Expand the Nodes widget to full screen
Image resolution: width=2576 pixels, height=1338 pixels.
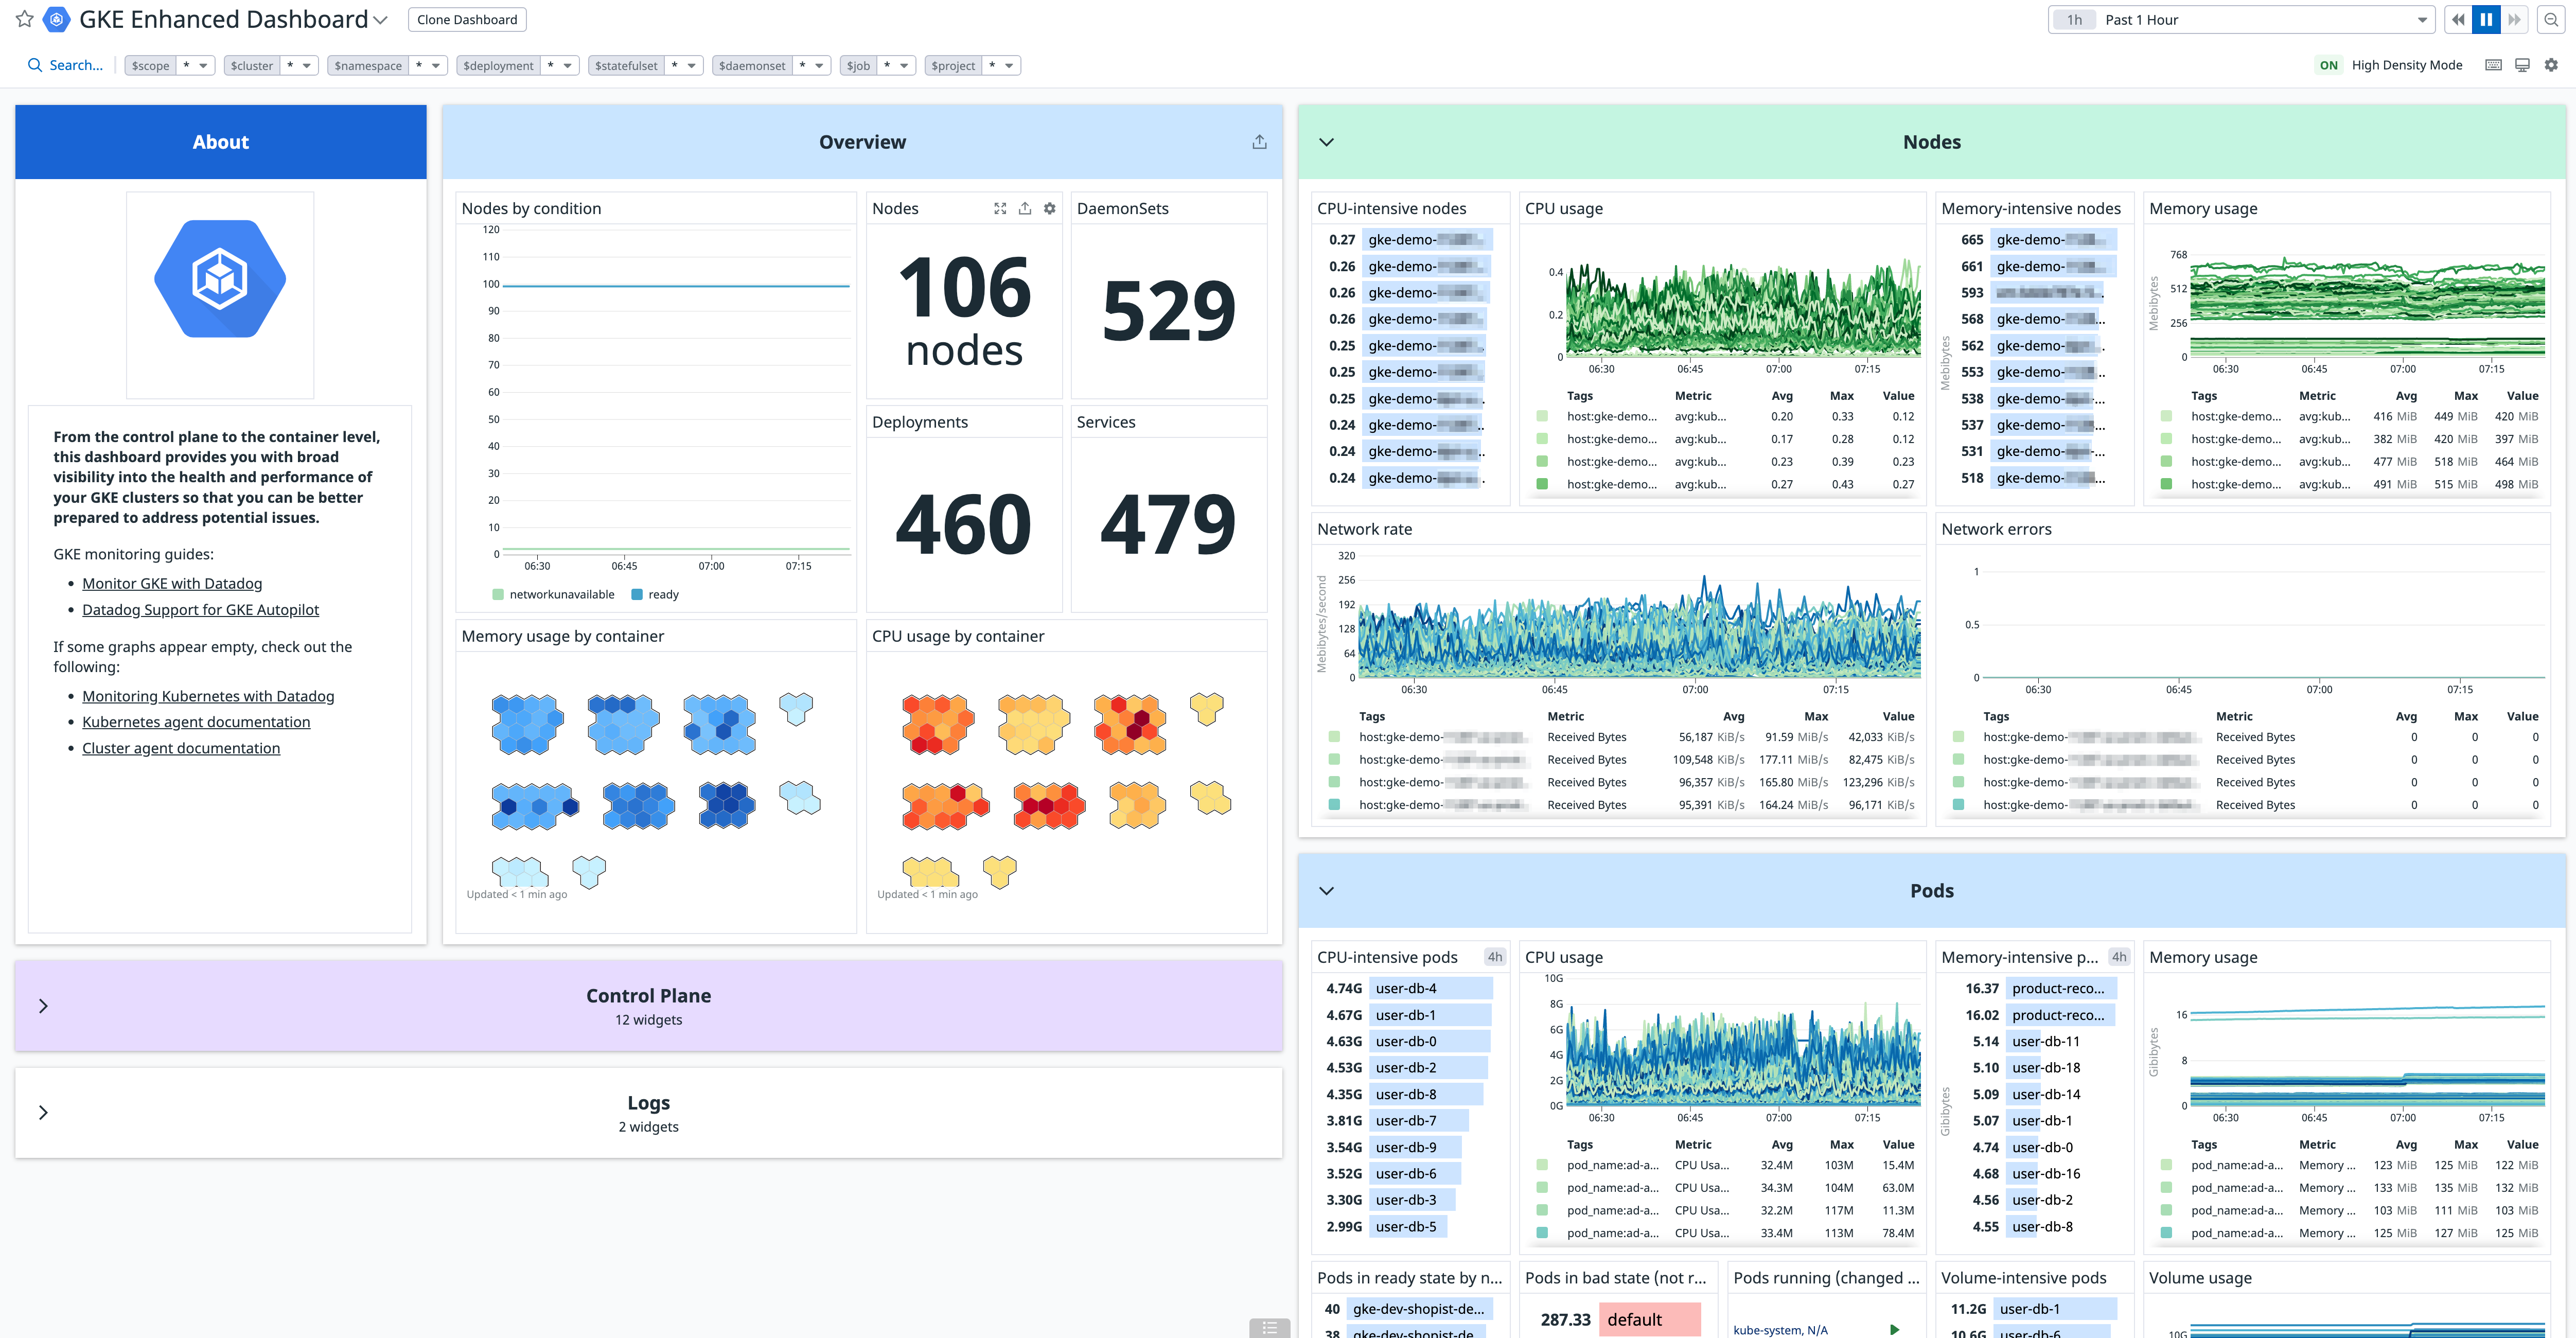pos(1000,208)
